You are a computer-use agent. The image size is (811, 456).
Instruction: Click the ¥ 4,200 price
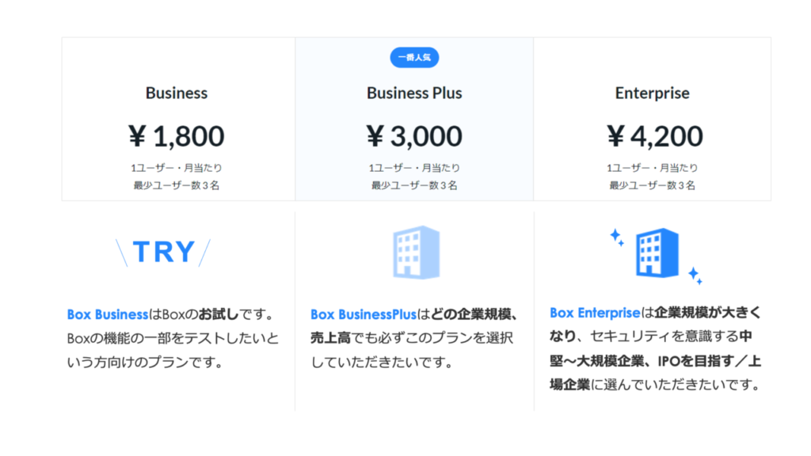654,136
